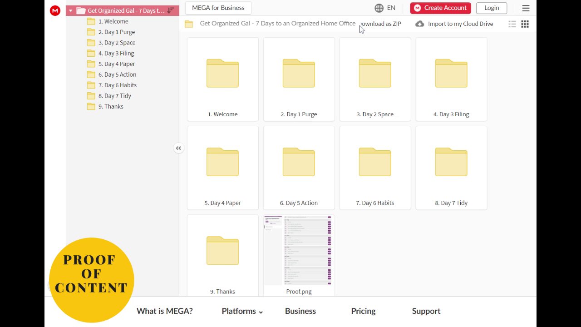Switch to grid view icon
Screen dimensions: 581x327
525,24
